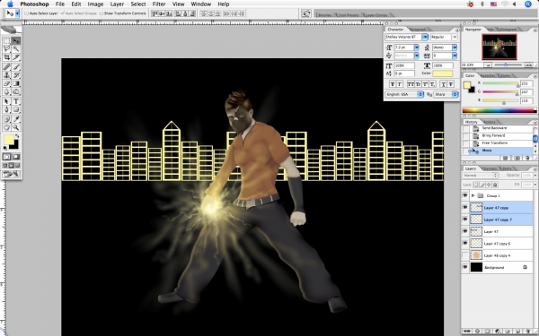Select the Type tool
The image size is (539, 336).
coord(16,101)
